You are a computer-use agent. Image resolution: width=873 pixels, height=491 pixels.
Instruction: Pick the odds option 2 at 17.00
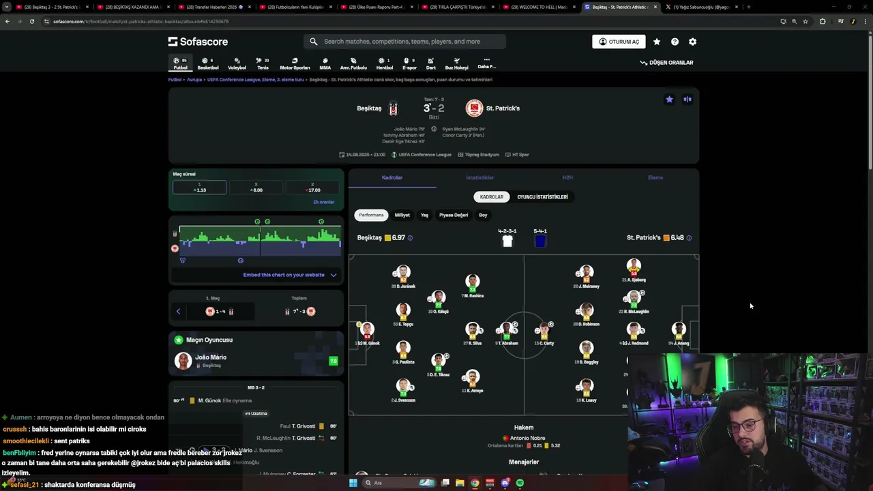point(313,187)
